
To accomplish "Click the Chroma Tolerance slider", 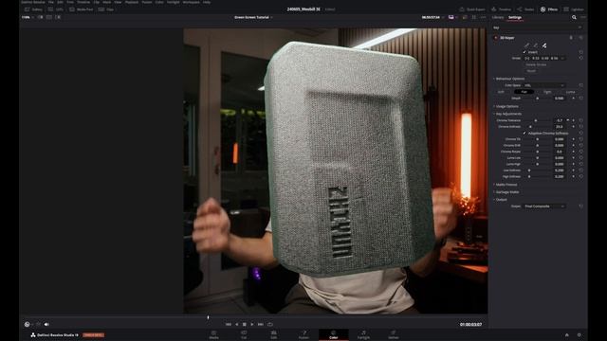I will (x=537, y=120).
